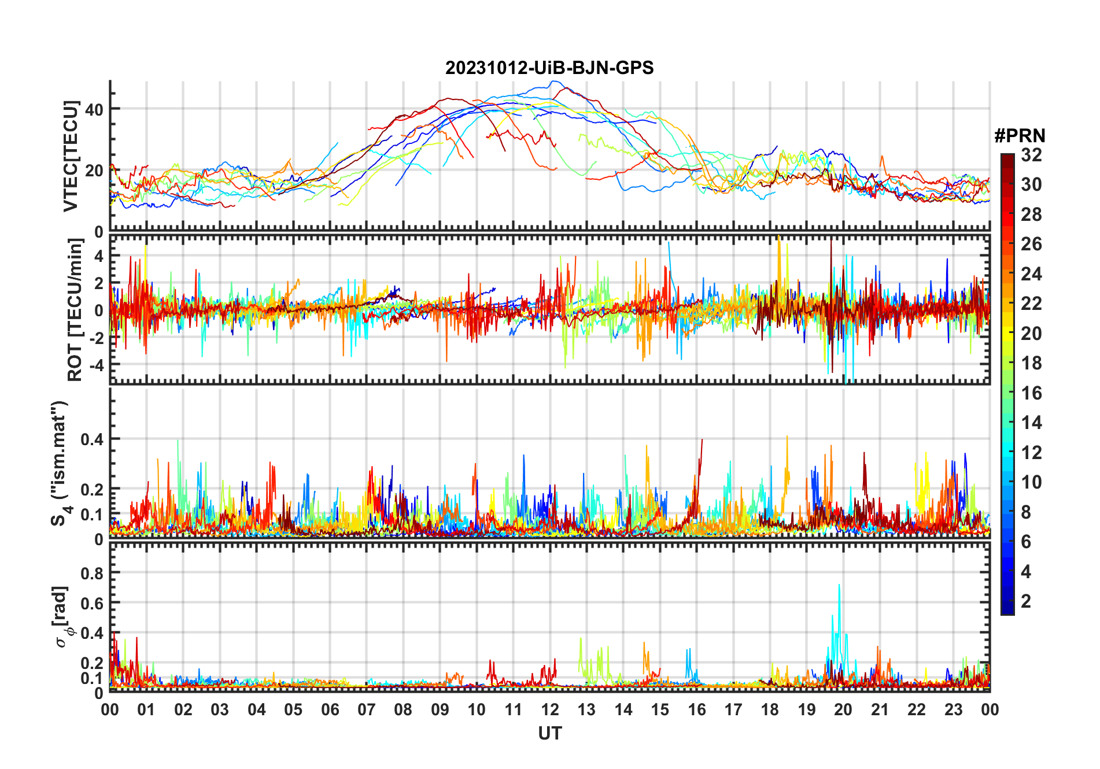The image size is (1100, 769).
Task: Click the "14" PRN colorbar label
Action: pyautogui.click(x=1031, y=422)
